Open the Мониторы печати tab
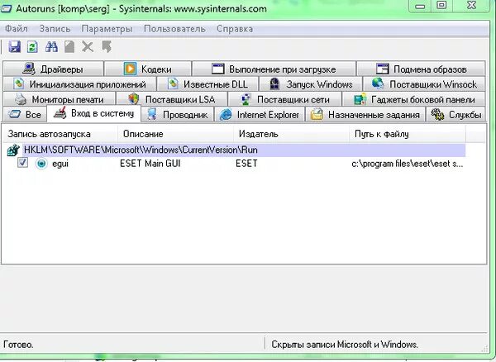496x362 pixels. (60, 99)
